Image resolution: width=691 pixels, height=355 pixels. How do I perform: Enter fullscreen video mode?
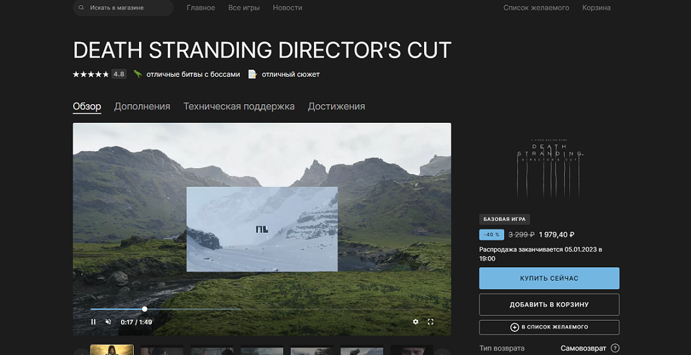430,322
